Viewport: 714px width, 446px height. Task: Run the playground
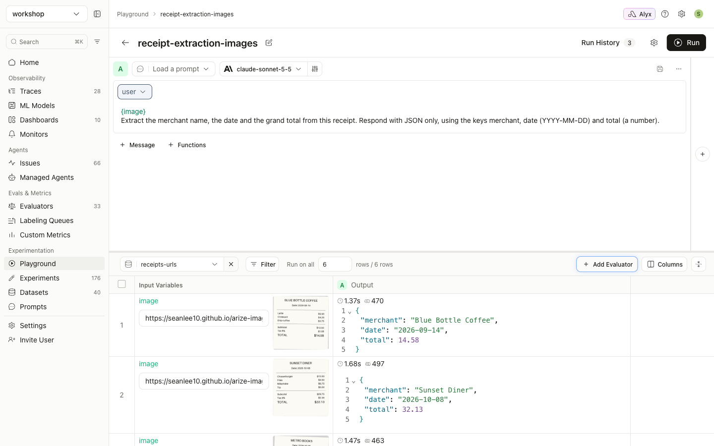tap(686, 43)
